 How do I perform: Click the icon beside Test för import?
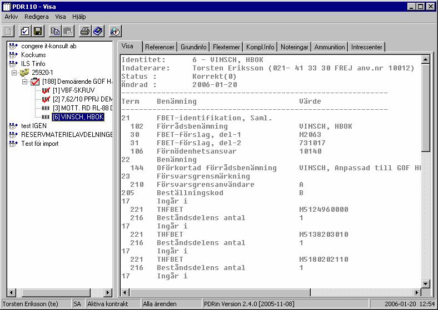coord(13,144)
